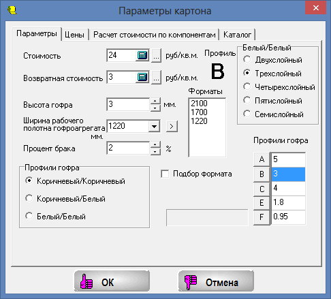Increase Высота гофра with the up spinner

point(155,101)
